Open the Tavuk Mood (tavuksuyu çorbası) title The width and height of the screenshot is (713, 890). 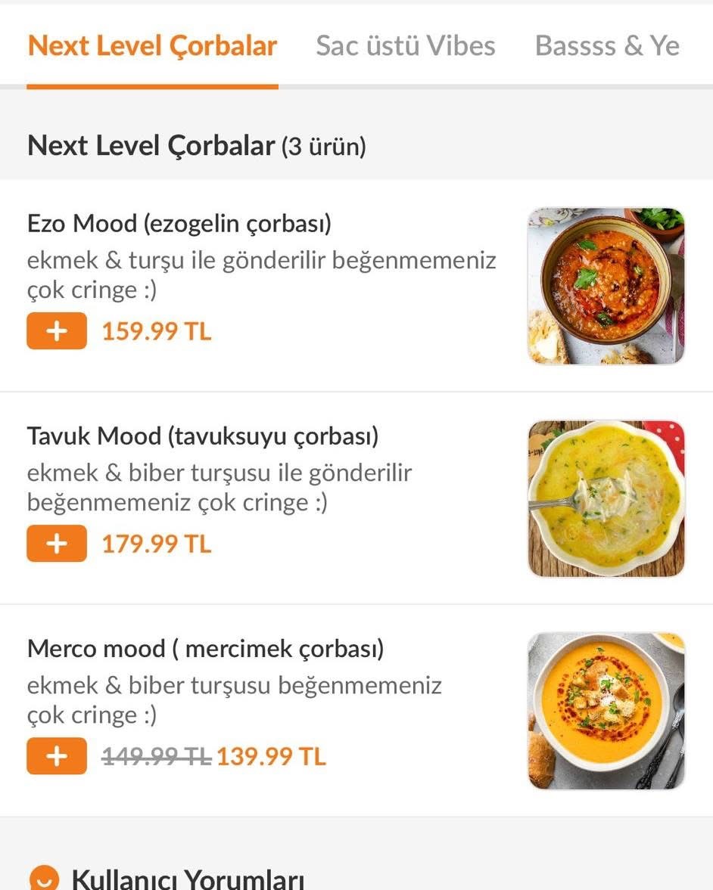coord(203,436)
